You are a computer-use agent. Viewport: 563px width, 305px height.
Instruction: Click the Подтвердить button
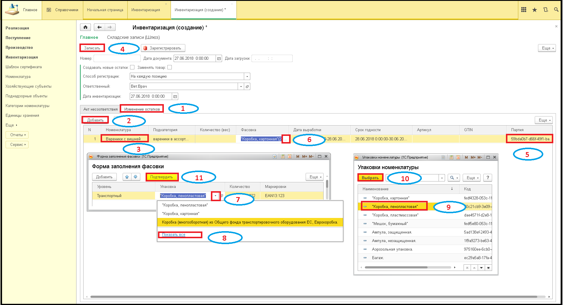pos(161,177)
